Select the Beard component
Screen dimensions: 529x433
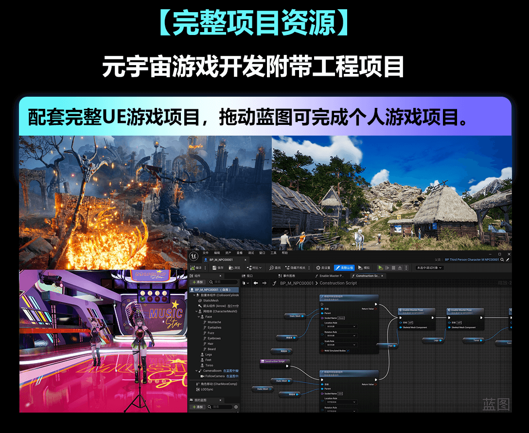click(210, 349)
